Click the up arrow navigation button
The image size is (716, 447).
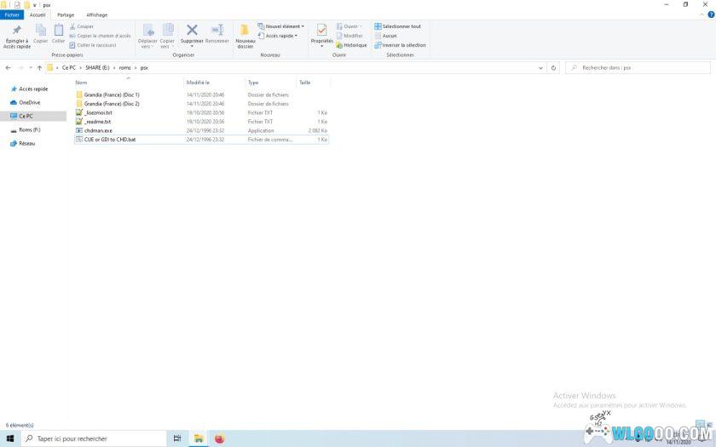pyautogui.click(x=39, y=67)
